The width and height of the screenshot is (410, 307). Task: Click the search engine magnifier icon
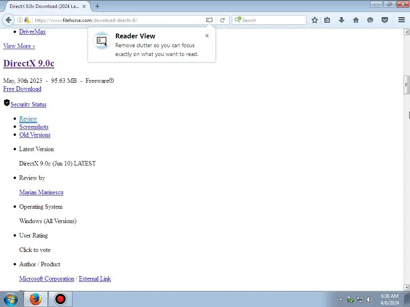coord(238,20)
